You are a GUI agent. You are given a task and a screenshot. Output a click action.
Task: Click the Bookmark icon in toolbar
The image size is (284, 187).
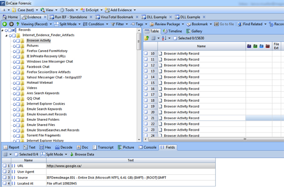tap(189, 24)
